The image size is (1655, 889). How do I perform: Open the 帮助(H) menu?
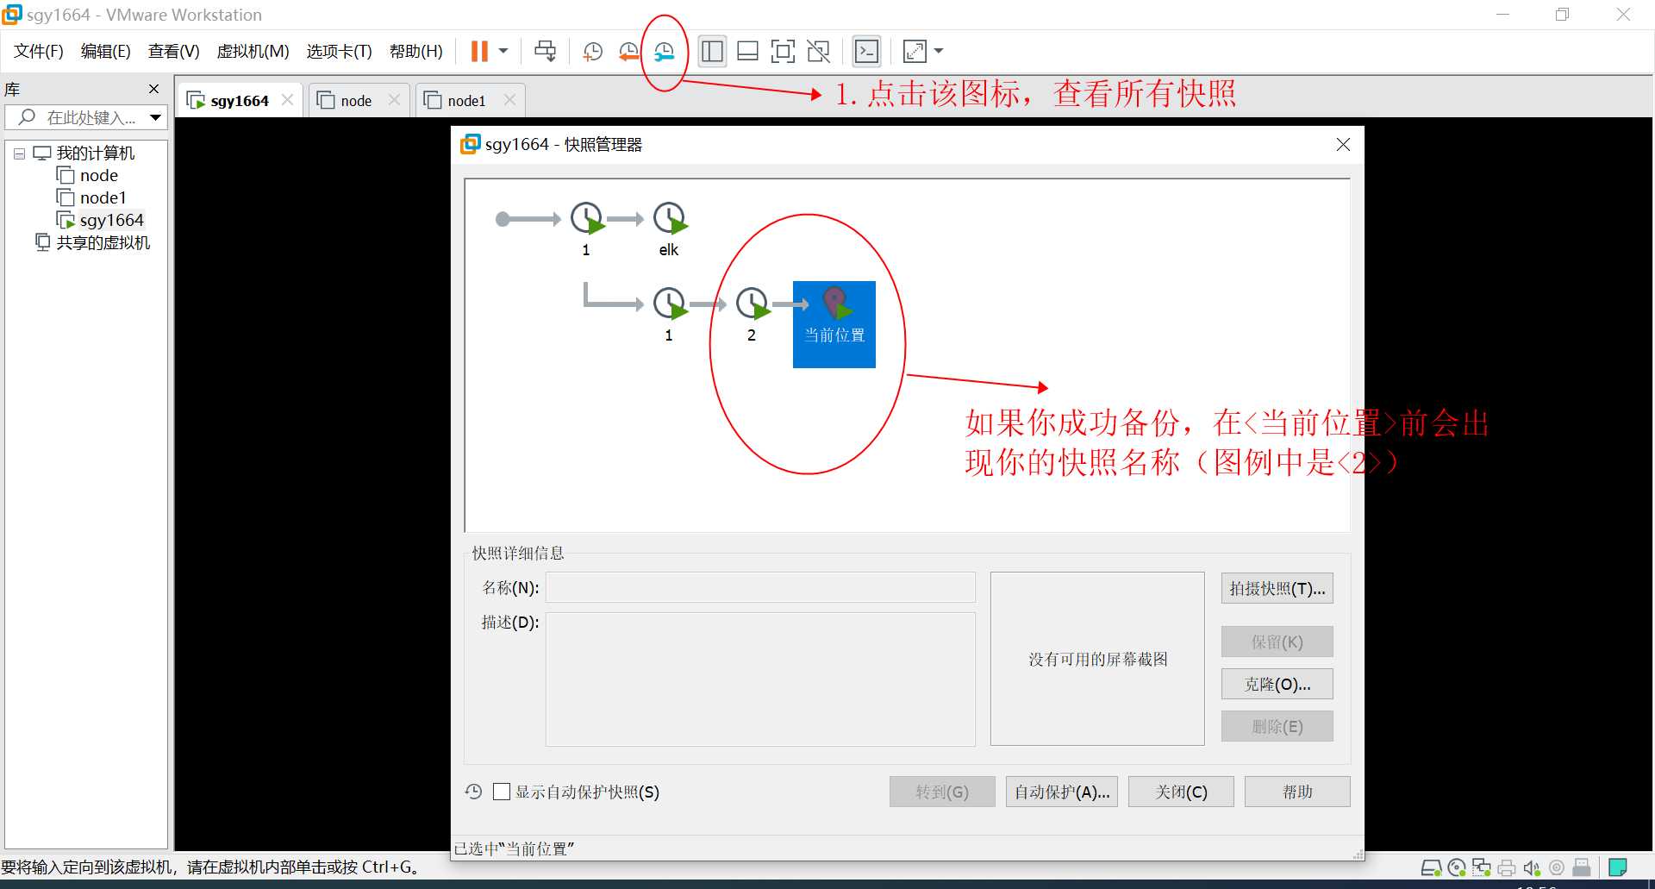click(x=416, y=52)
